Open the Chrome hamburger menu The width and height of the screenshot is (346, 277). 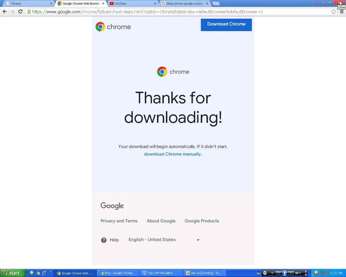tap(342, 12)
